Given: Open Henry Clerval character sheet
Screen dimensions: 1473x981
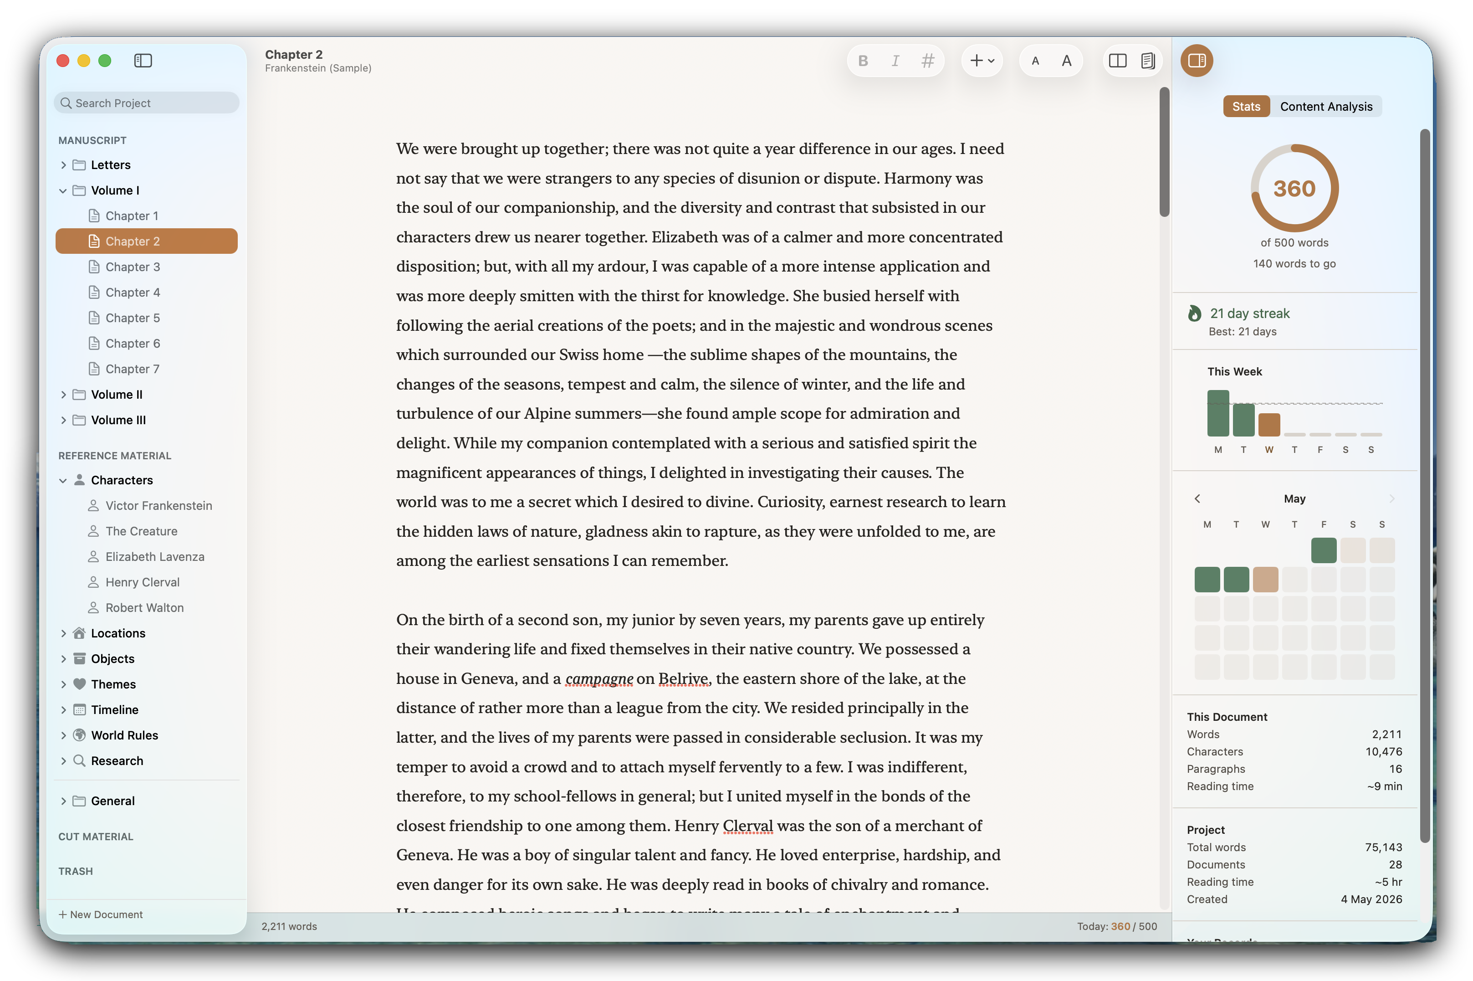Looking at the screenshot, I should pyautogui.click(x=147, y=582).
